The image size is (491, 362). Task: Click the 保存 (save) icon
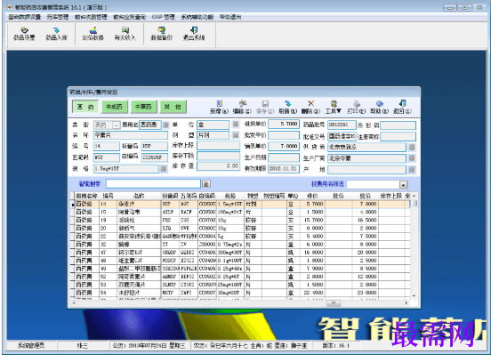(265, 107)
